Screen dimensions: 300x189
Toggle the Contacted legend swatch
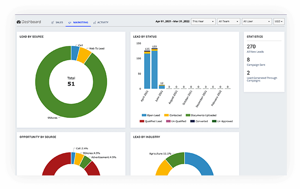(x=167, y=115)
